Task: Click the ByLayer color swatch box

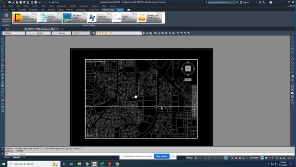Action: point(4,33)
